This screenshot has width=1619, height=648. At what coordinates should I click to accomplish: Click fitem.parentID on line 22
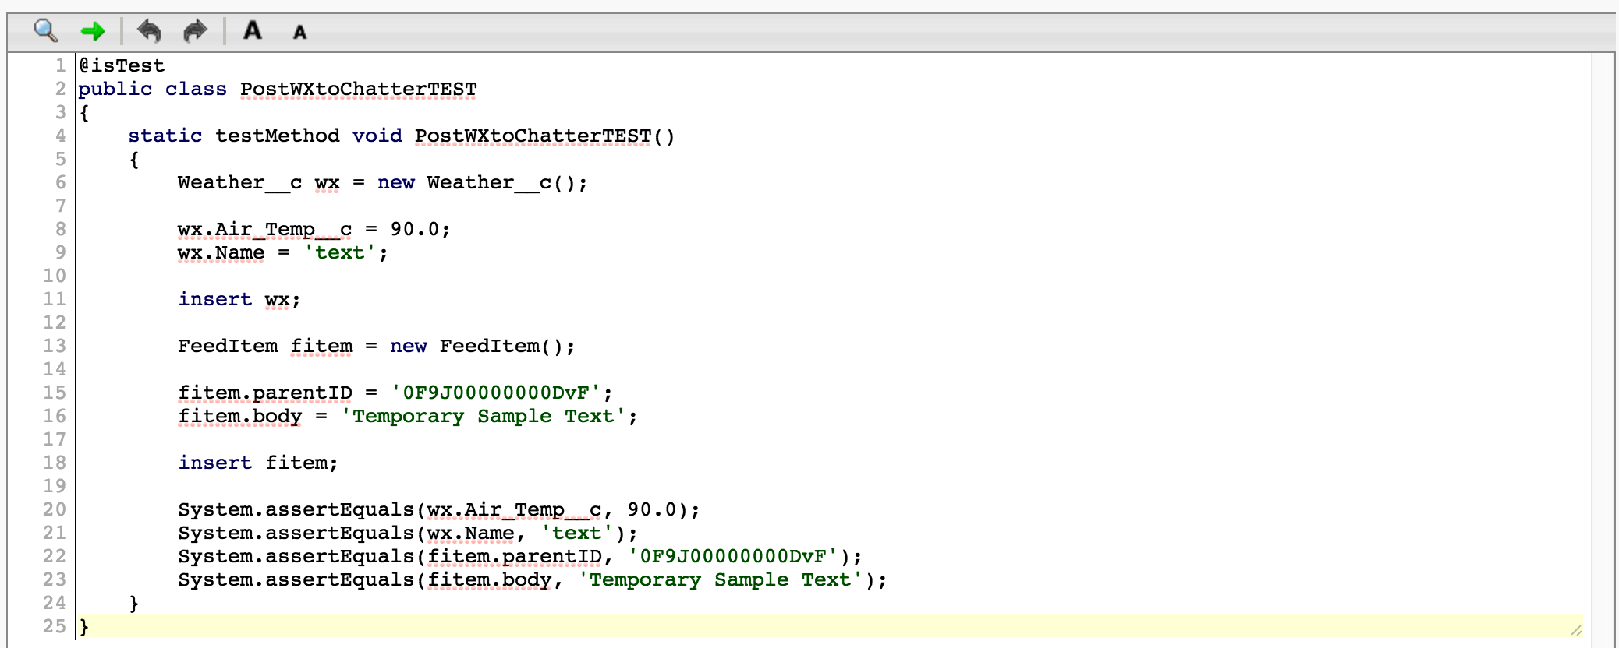pyautogui.click(x=514, y=557)
